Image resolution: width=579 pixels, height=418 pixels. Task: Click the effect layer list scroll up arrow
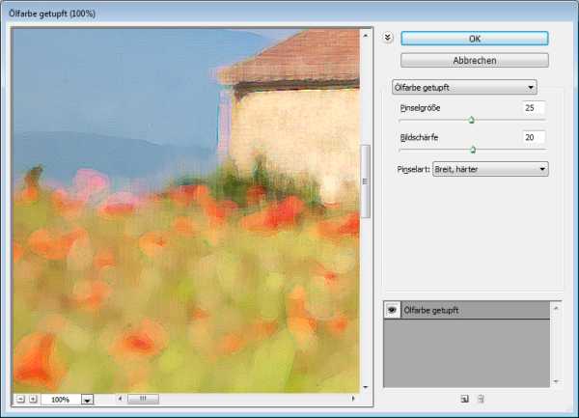pos(556,308)
